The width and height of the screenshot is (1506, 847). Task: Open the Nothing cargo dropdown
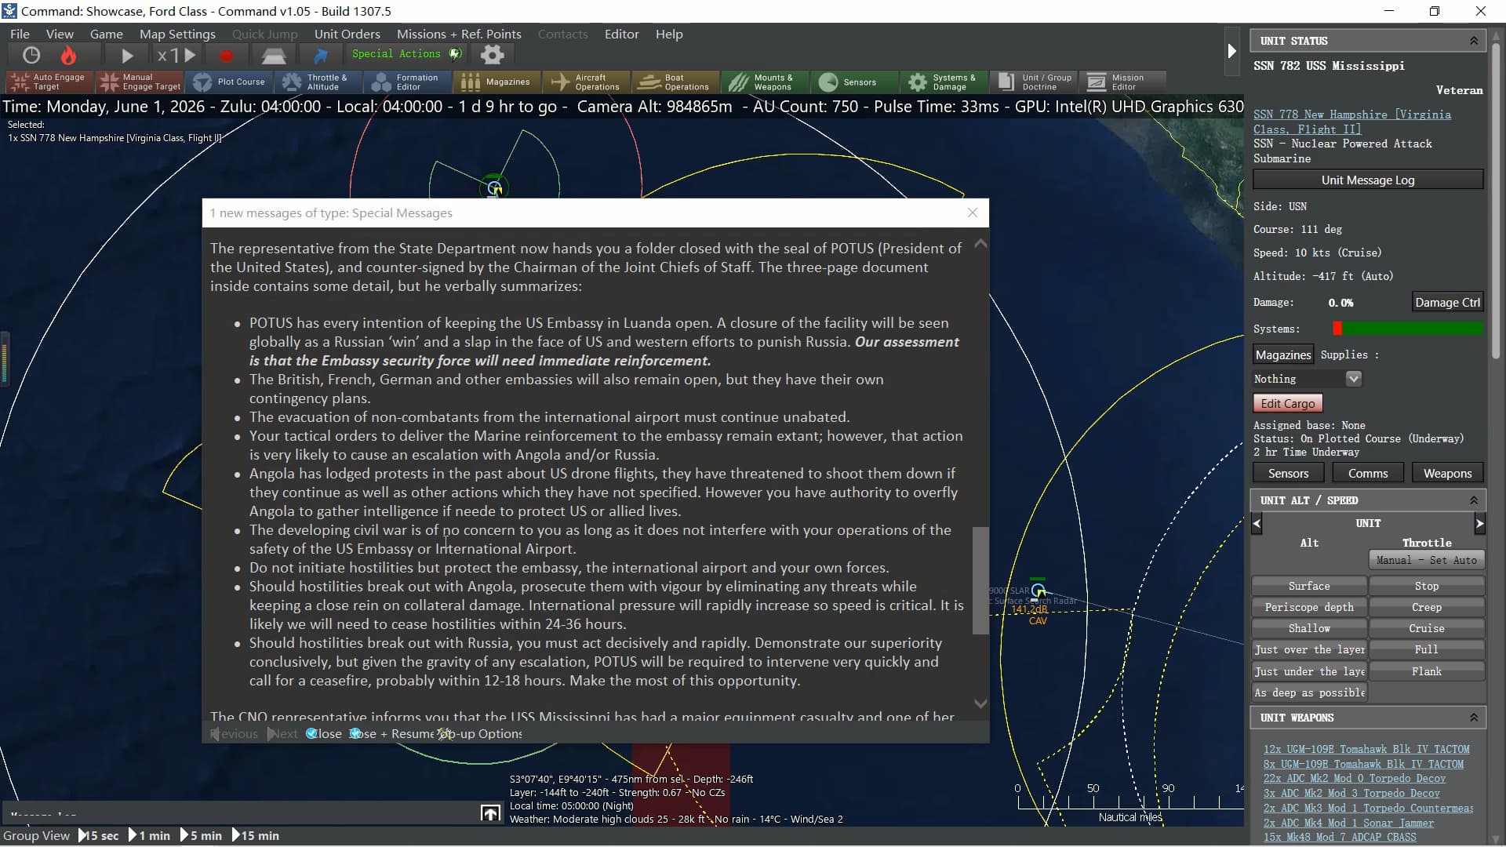point(1353,379)
